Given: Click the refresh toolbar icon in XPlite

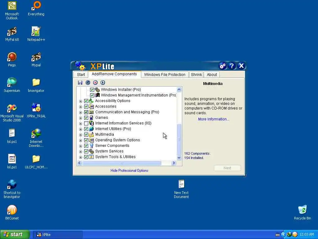Looking at the screenshot, I should click(88, 82).
